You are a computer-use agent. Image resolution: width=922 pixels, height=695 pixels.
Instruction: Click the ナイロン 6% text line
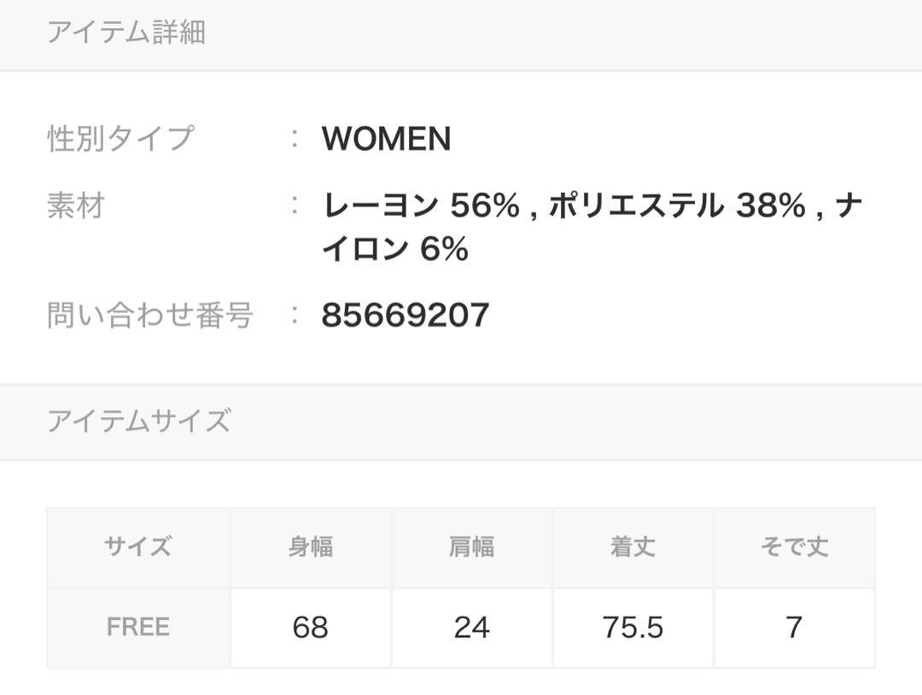click(x=395, y=248)
